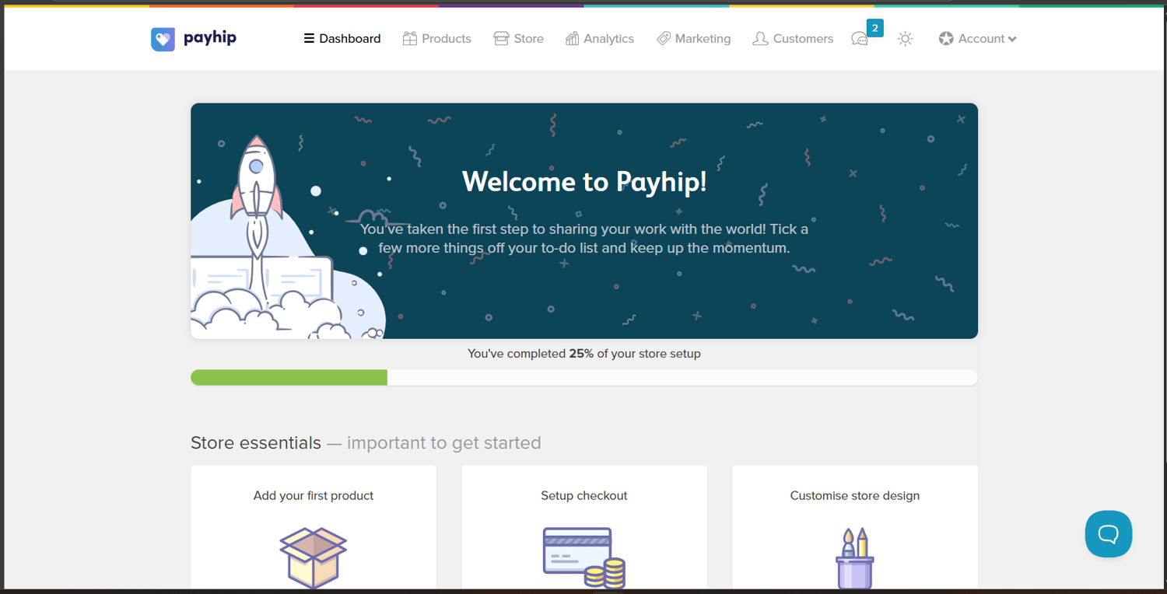Click the brush and pencil cup icon

855,558
